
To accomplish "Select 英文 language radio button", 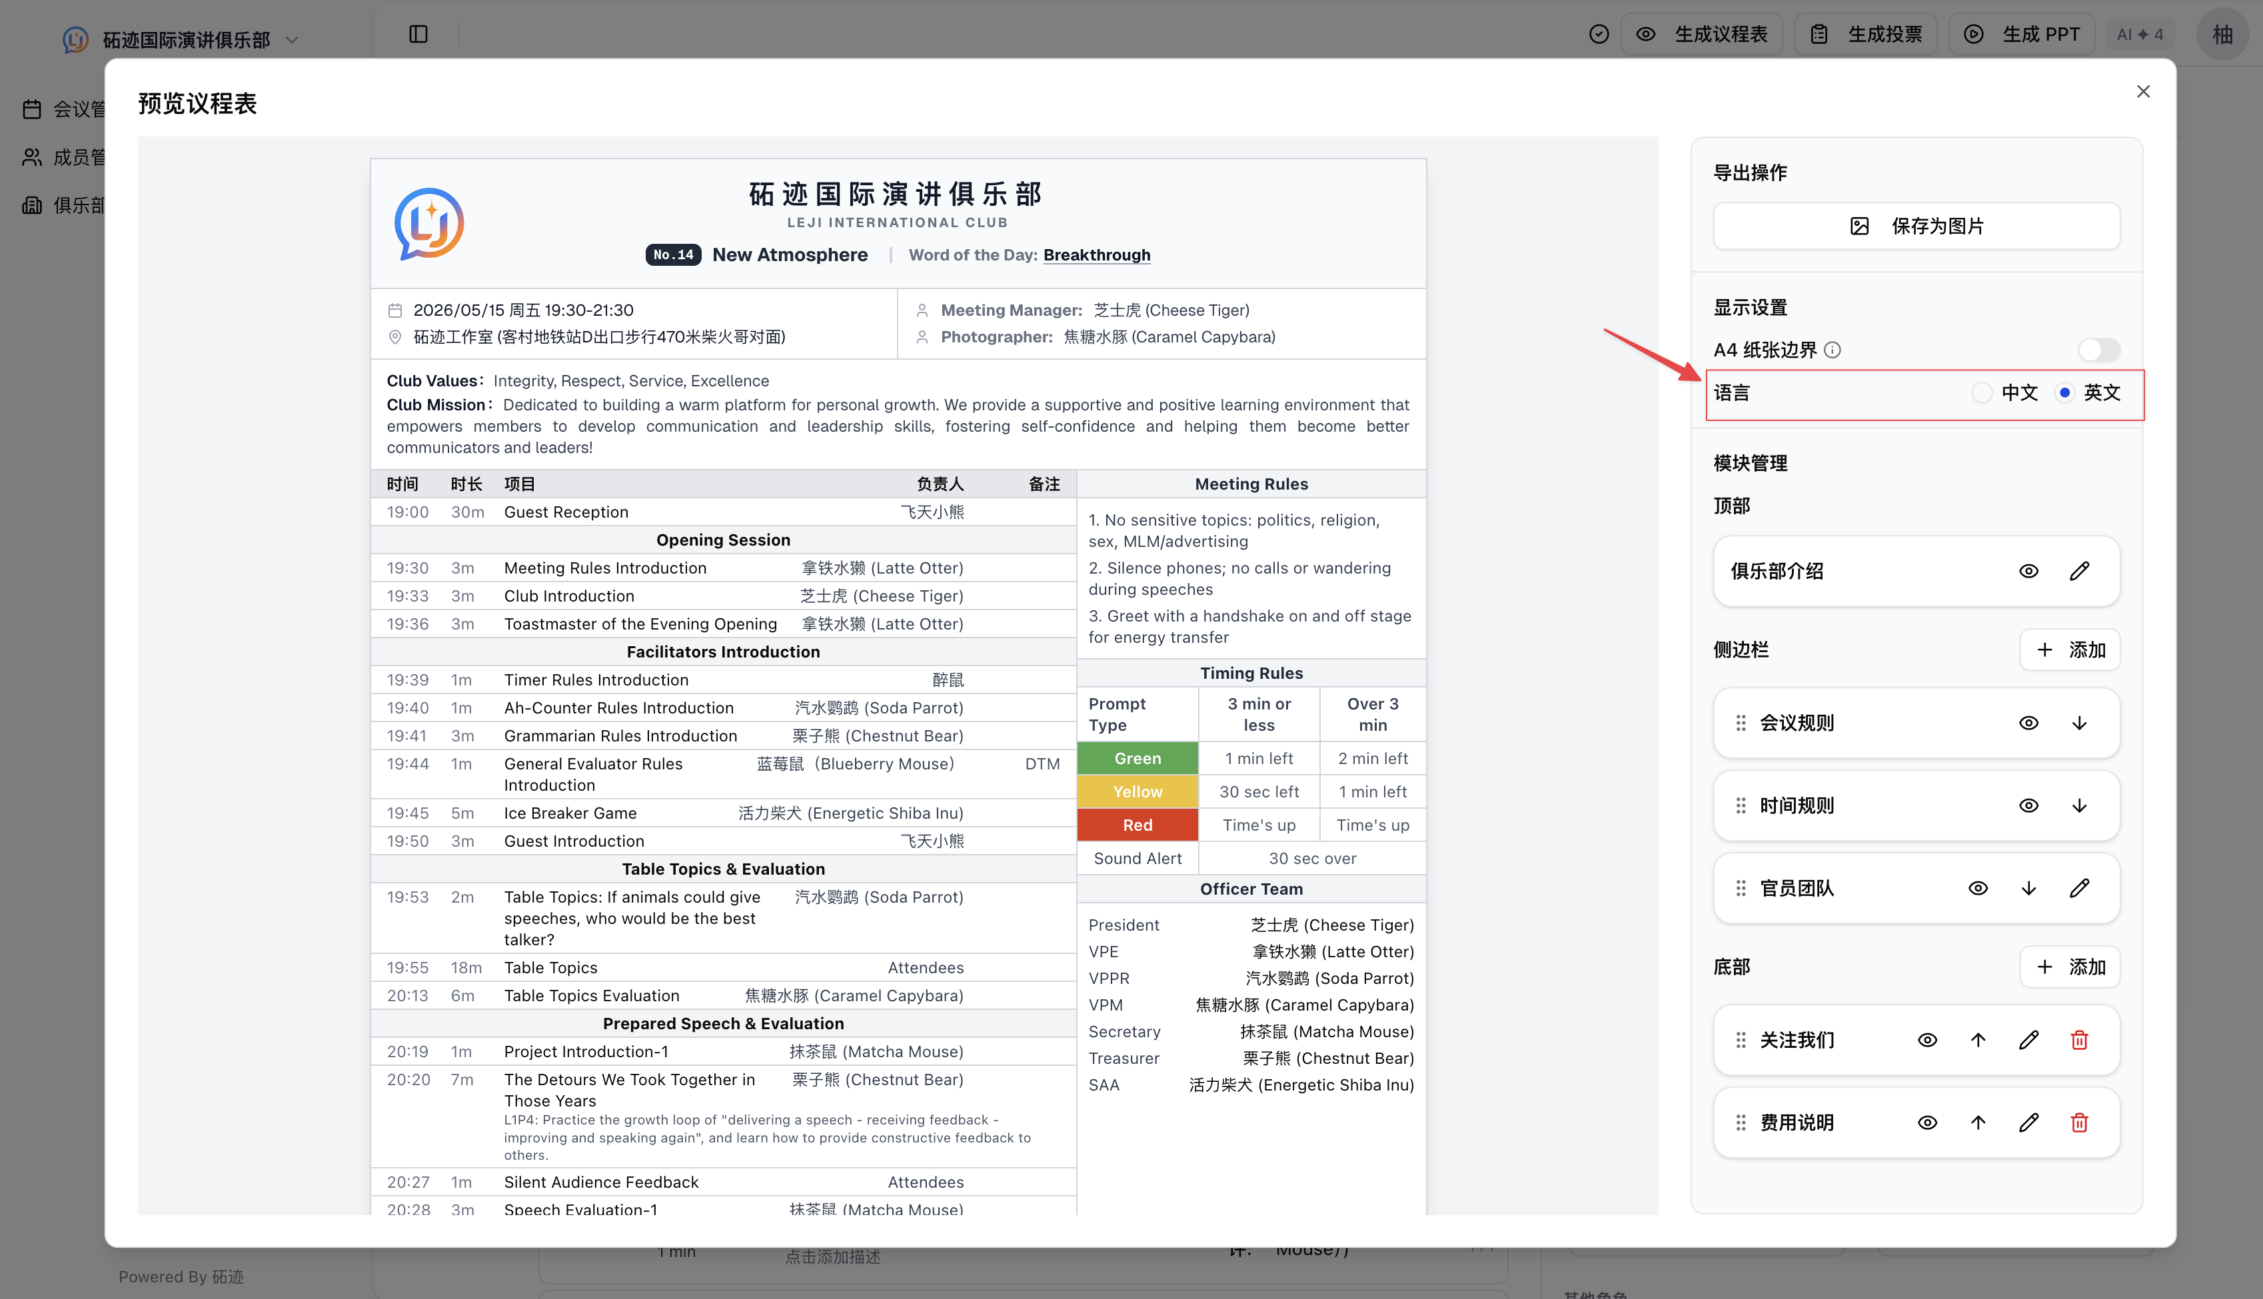I will [x=2064, y=392].
